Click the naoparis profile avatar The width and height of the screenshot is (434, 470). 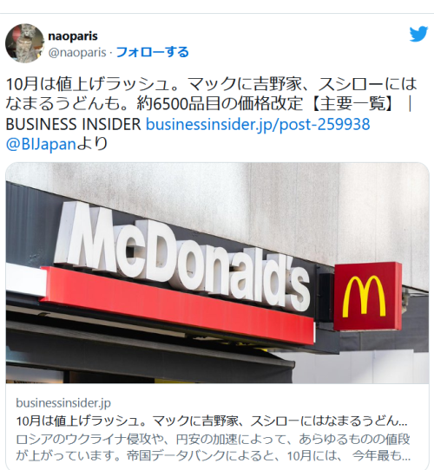(25, 43)
